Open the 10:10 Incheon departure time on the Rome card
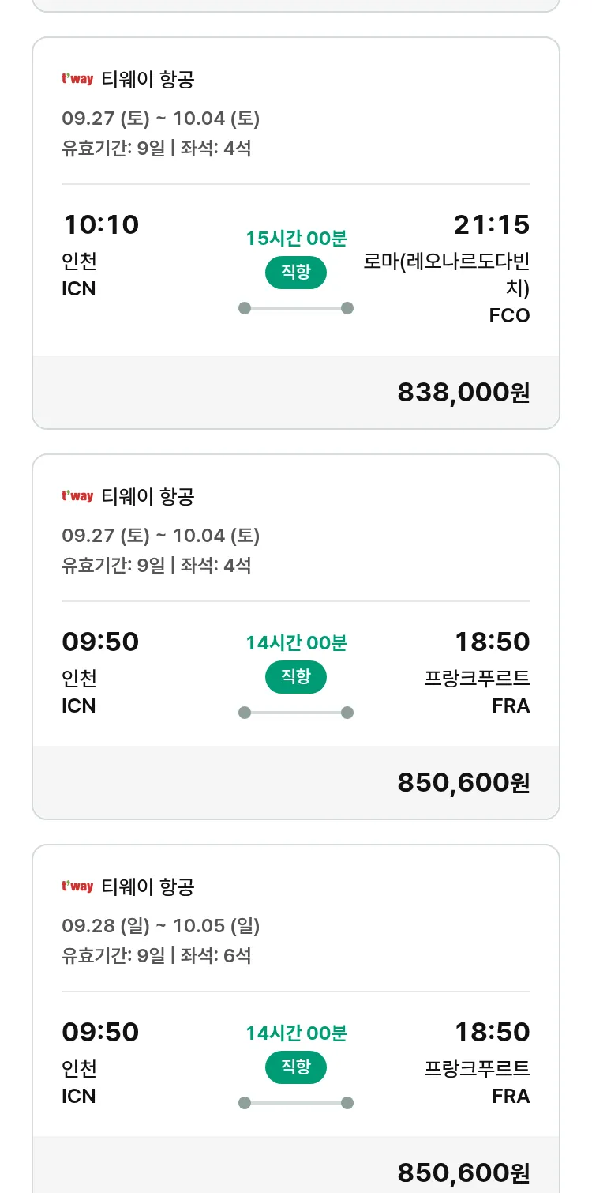Image resolution: width=592 pixels, height=1193 pixels. [100, 224]
